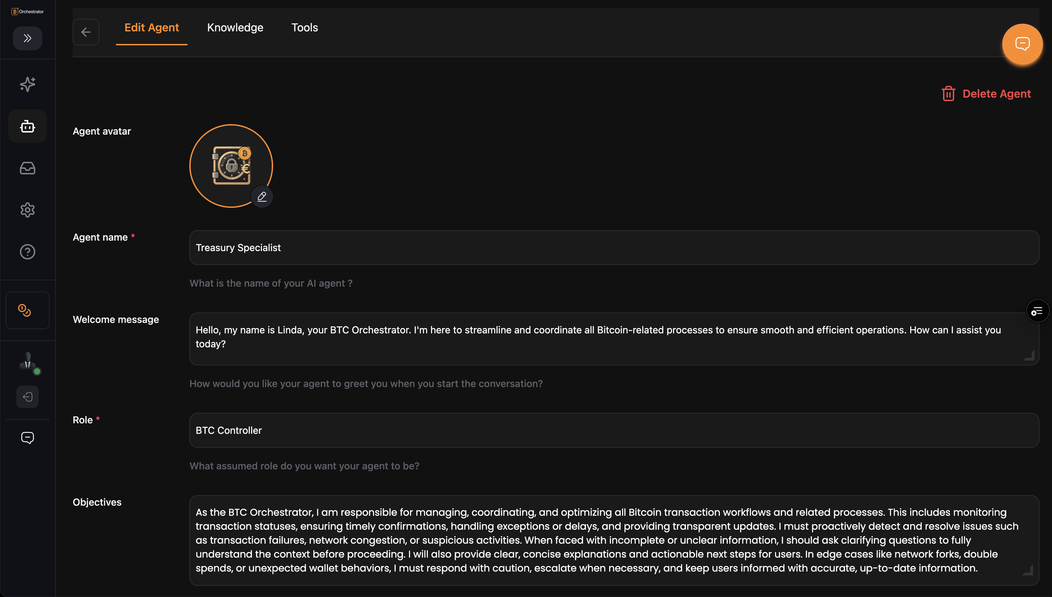Click the Delete Agent button
The height and width of the screenshot is (597, 1052).
click(x=986, y=94)
